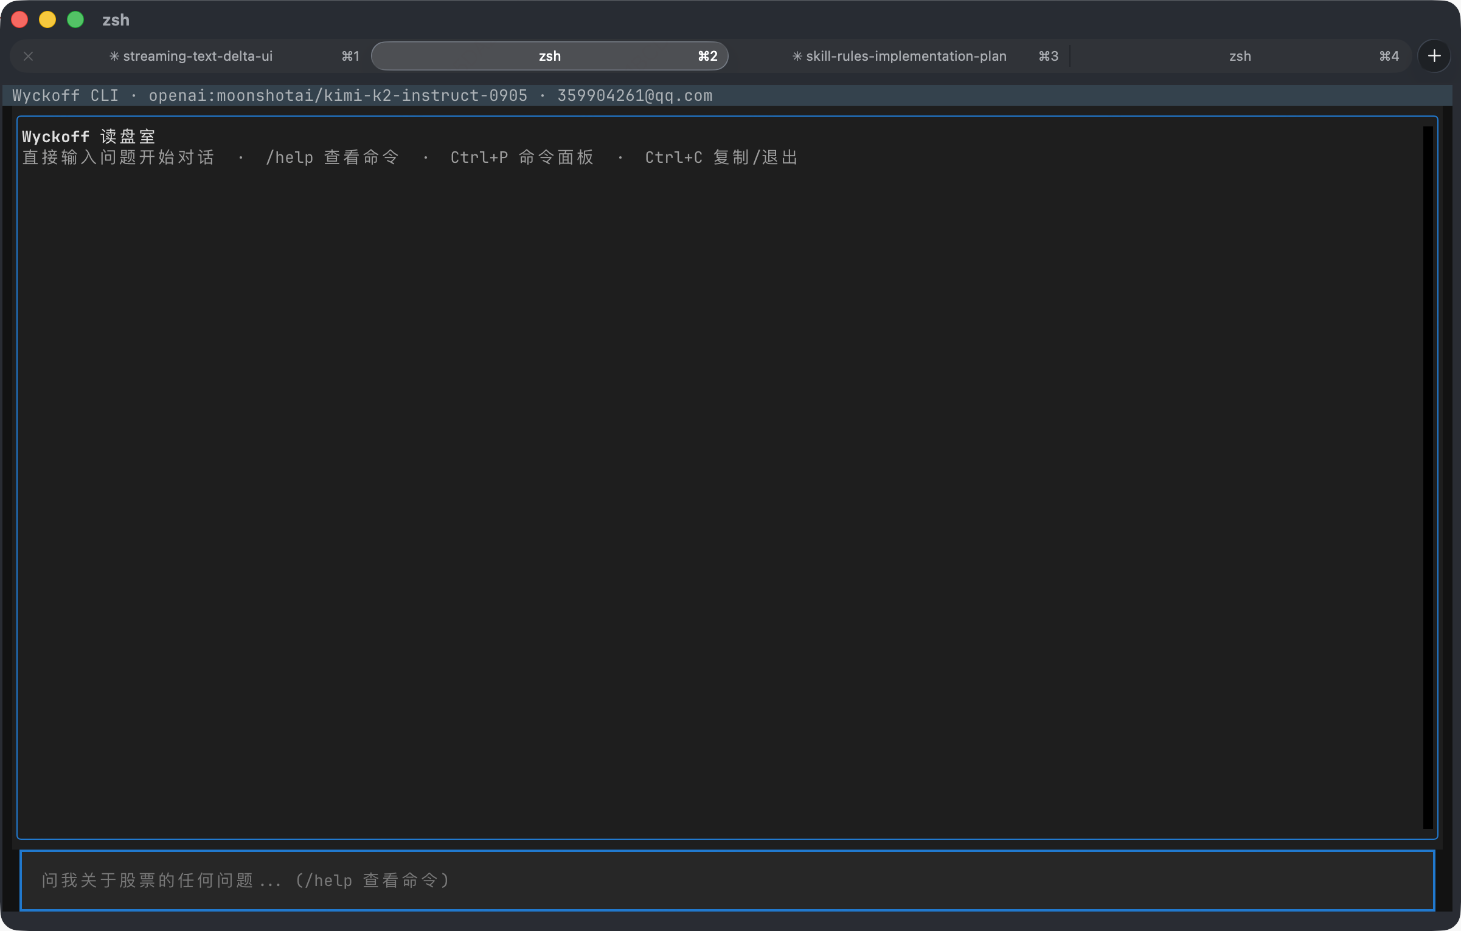Click the model name openai:moonshotai/kimi-k2-instruct-0905
The height and width of the screenshot is (931, 1461).
tap(338, 95)
